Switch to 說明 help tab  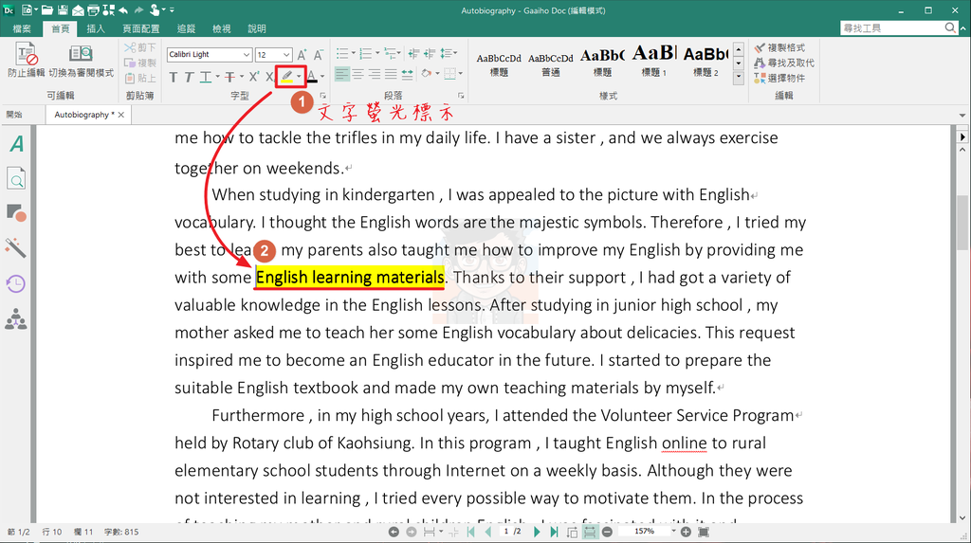(256, 28)
